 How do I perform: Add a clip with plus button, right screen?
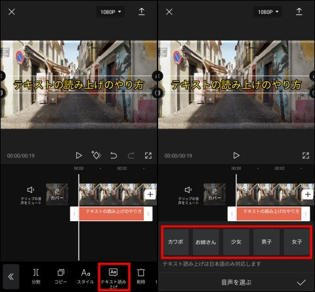308,194
